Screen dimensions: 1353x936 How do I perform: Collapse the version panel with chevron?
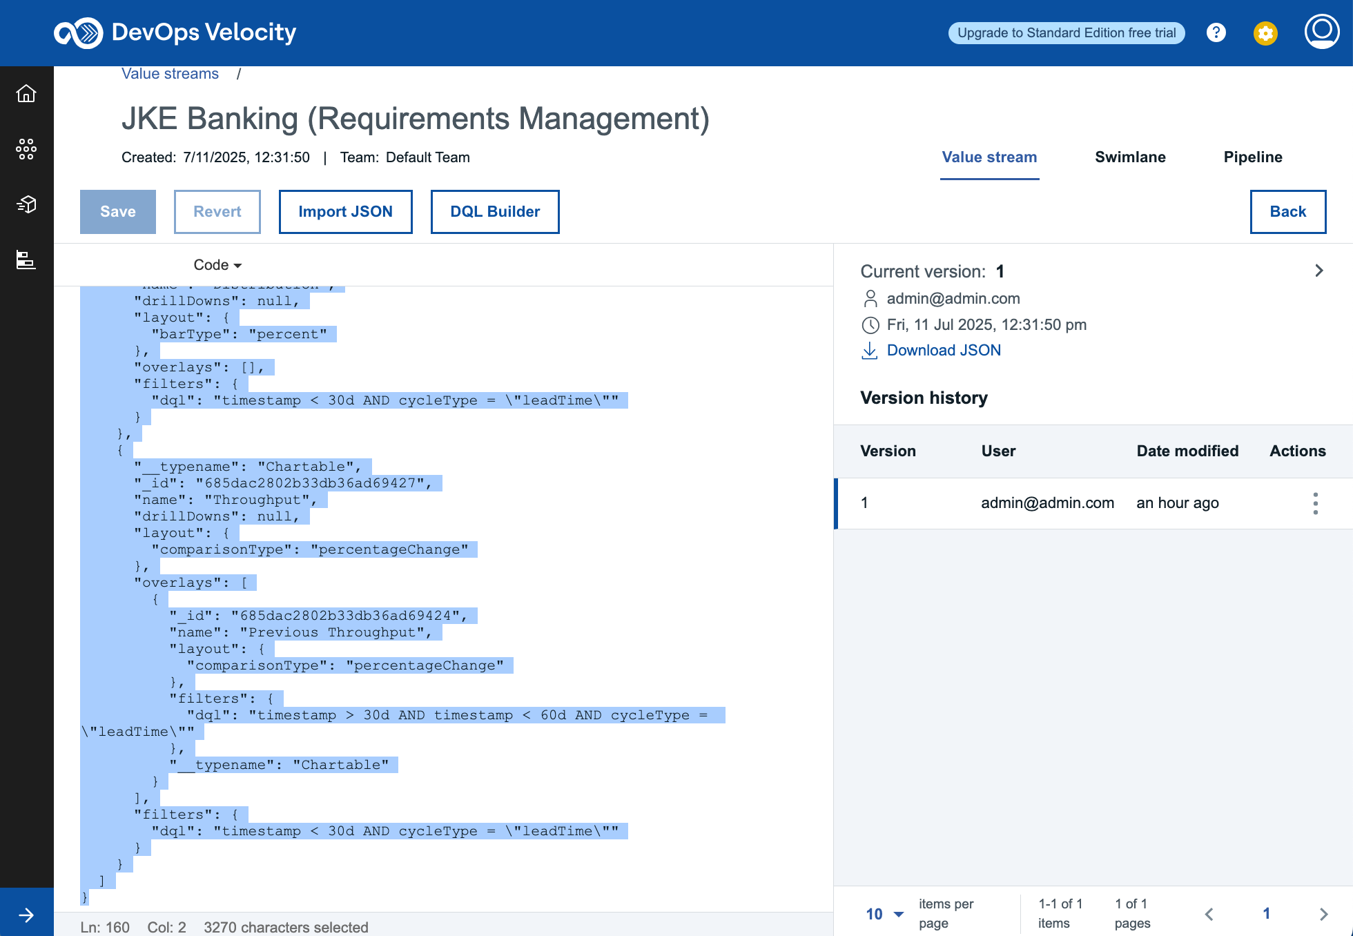(x=1319, y=271)
